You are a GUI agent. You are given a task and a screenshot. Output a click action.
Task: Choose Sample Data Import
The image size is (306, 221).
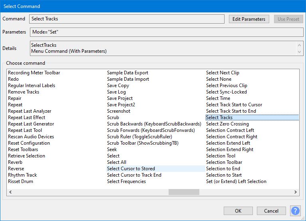pos(128,79)
